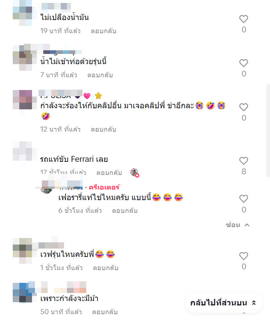The image size is (270, 320).
Task: Reply to comment posted 7 นาที ago
Action: tap(100, 75)
